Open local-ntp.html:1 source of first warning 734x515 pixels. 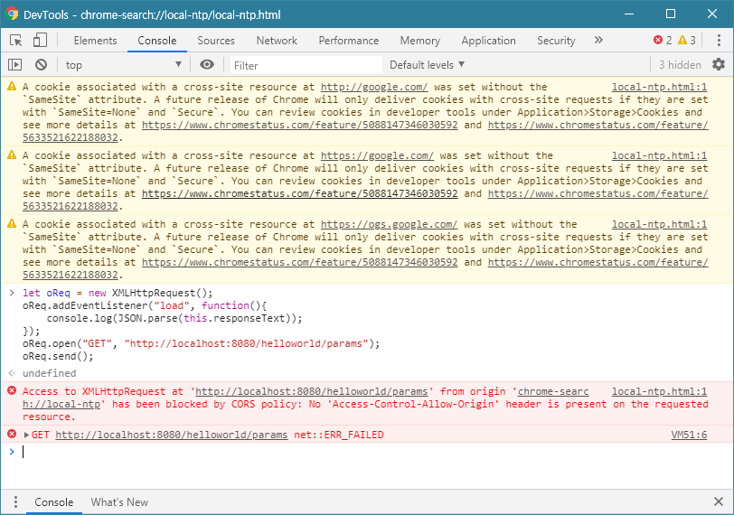pyautogui.click(x=659, y=87)
